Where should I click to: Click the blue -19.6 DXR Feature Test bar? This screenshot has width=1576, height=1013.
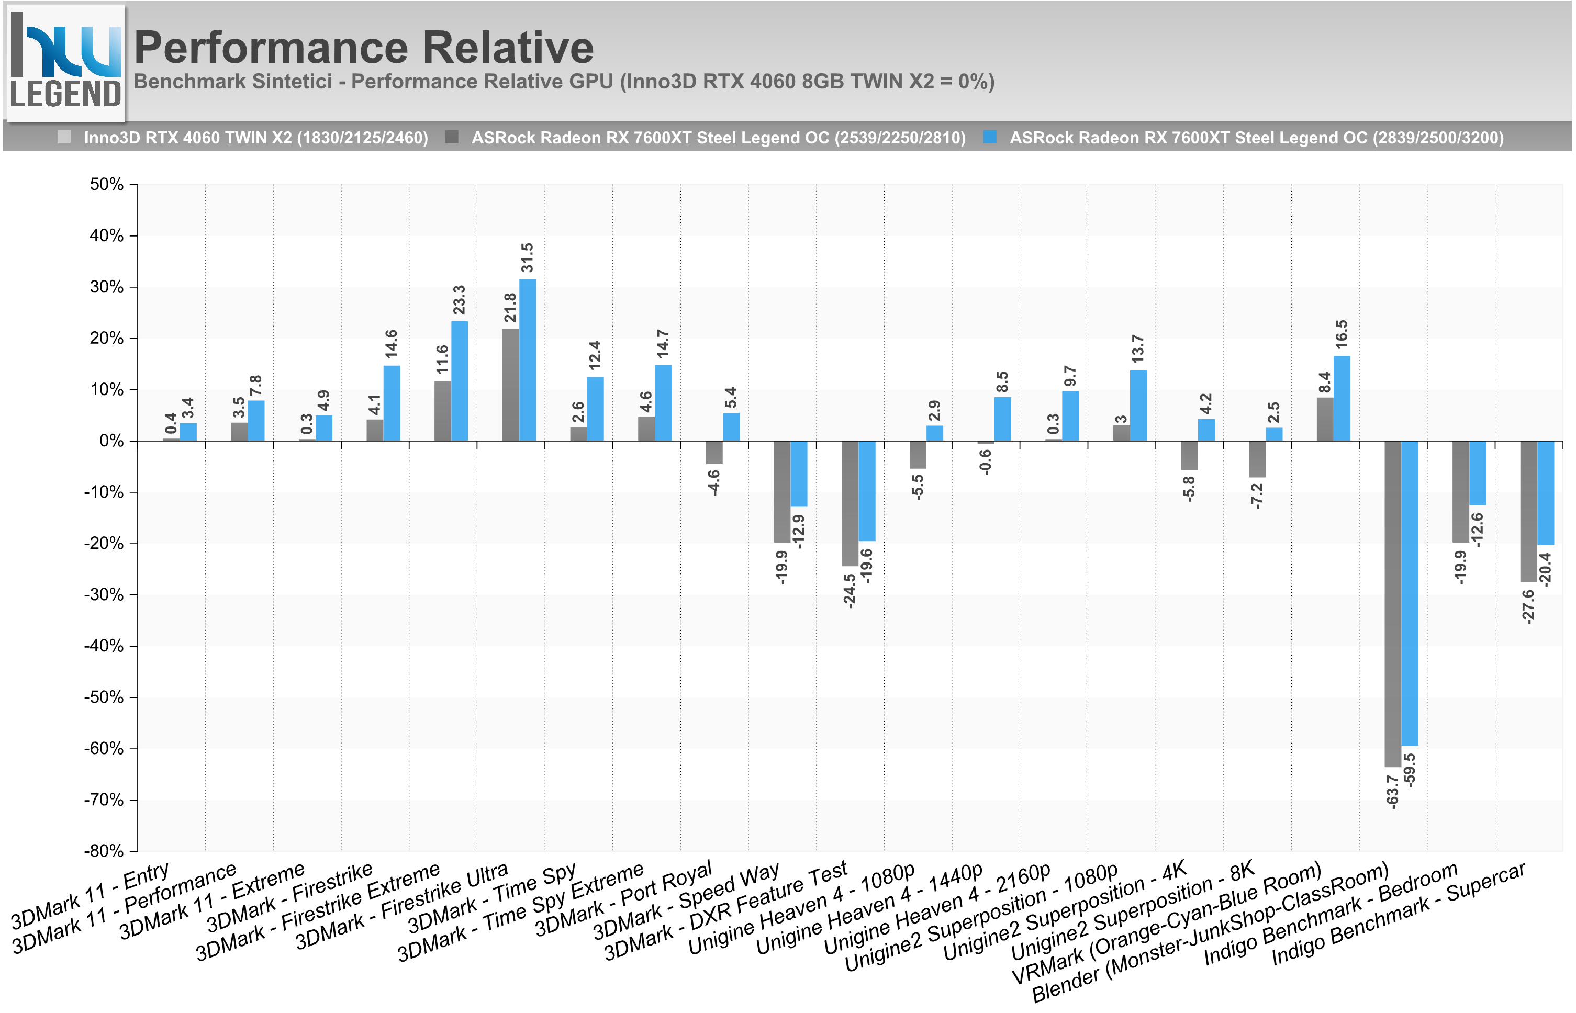pos(867,491)
